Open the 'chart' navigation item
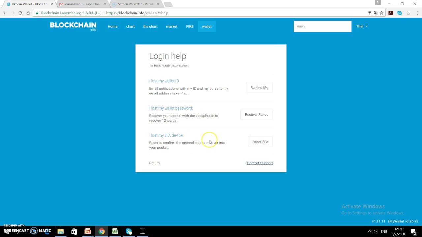The image size is (422, 237). point(130,26)
